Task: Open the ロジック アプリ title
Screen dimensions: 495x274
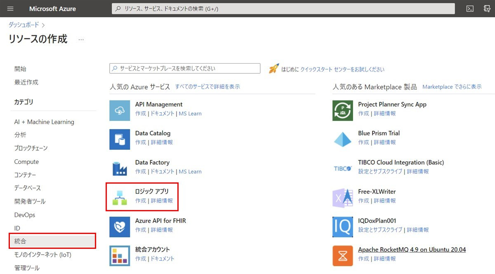Action: [x=152, y=191]
